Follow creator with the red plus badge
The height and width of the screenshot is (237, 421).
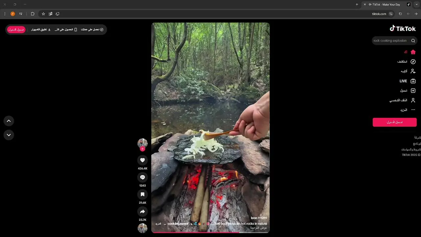tap(142, 149)
